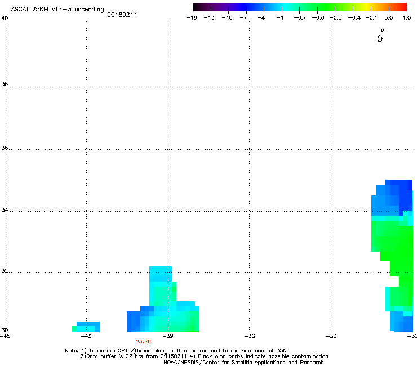Click the '-13' color bar label

[209, 18]
